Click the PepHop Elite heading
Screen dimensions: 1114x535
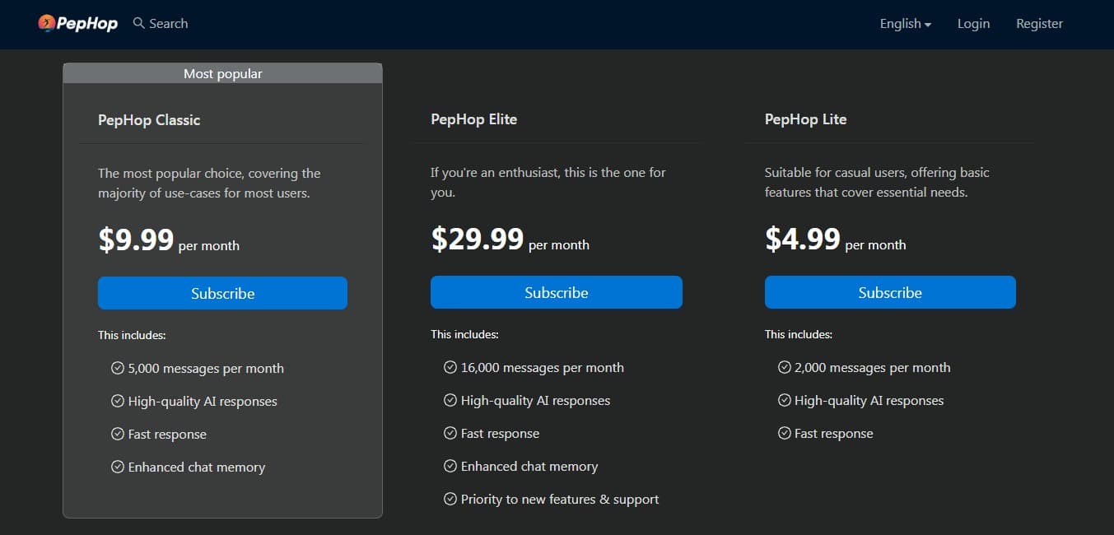473,119
